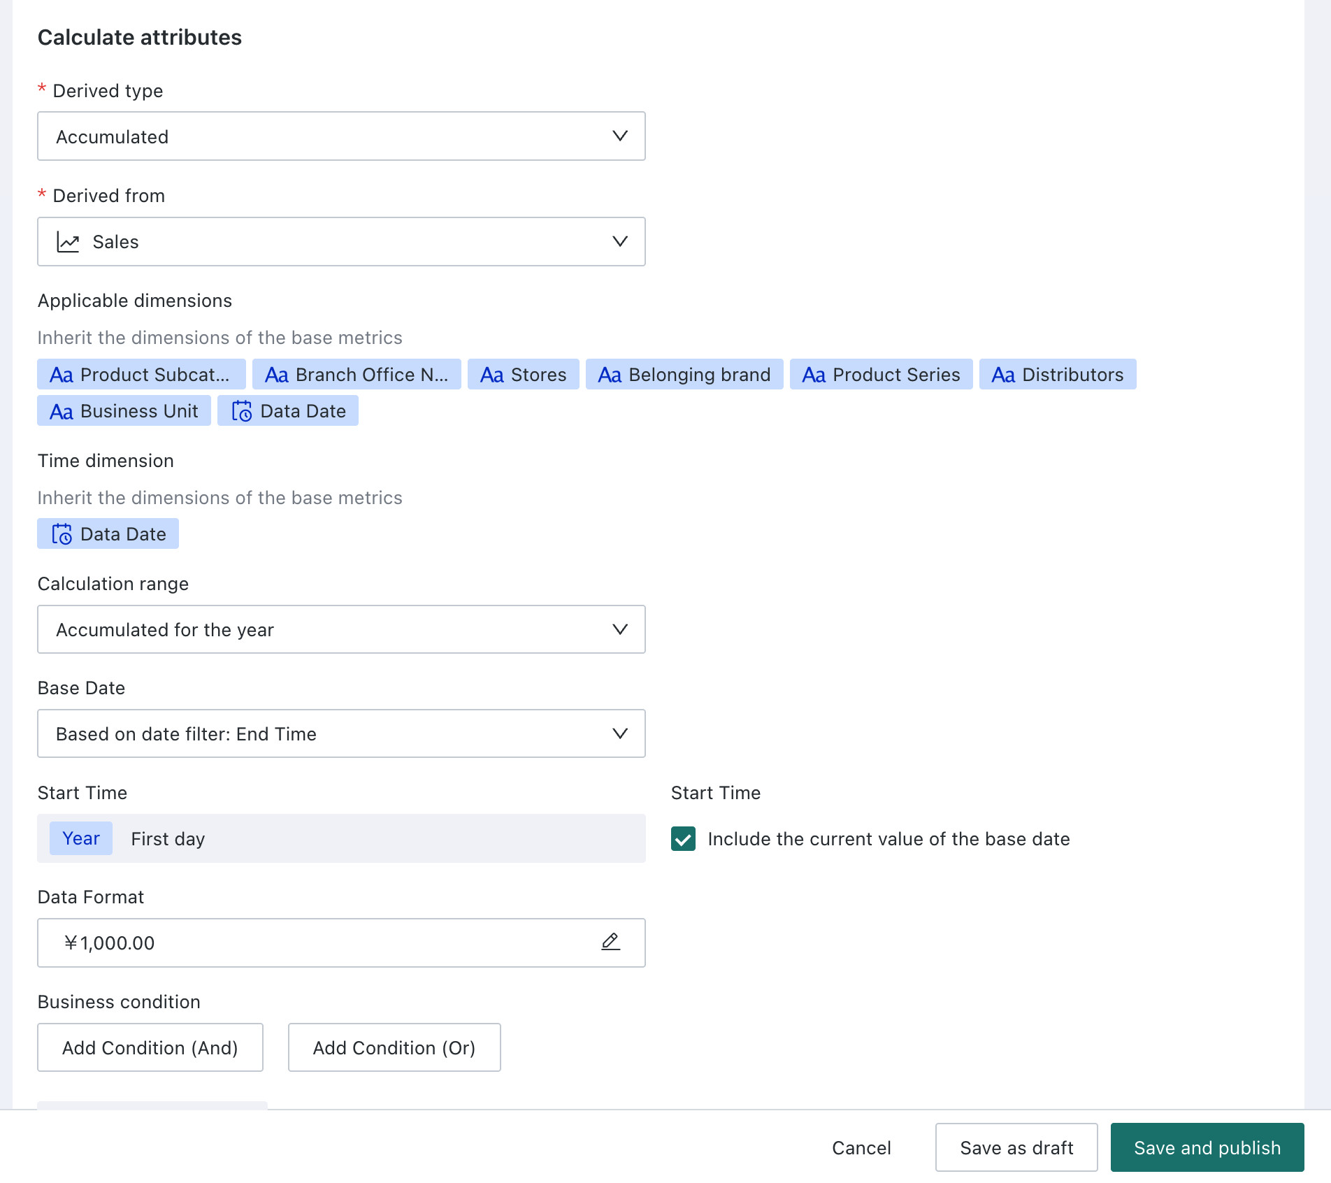Save the metric as draft

1016,1147
